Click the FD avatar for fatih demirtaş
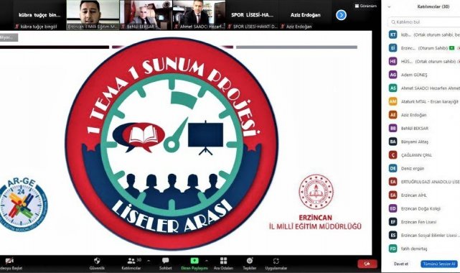 point(393,249)
